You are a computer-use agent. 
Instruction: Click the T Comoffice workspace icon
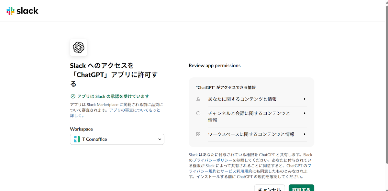[x=77, y=139]
